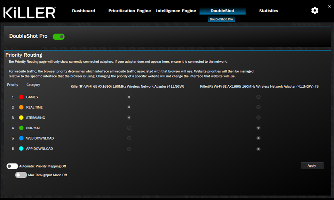Click the Priority Routing heading
The width and height of the screenshot is (334, 200).
click(x=24, y=55)
